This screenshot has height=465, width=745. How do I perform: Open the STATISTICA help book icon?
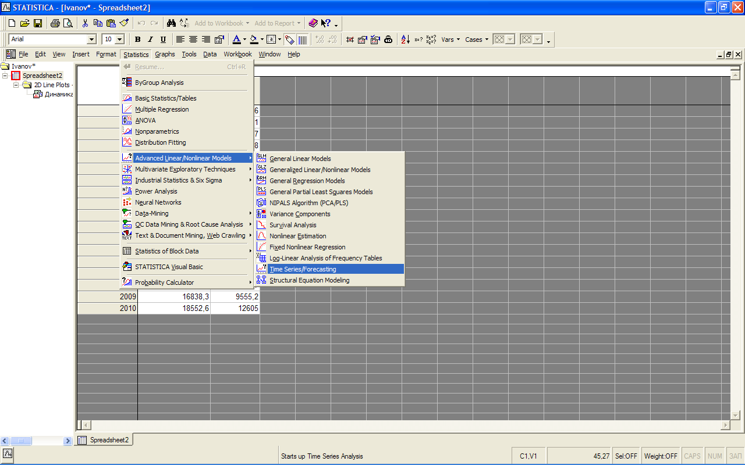click(313, 23)
